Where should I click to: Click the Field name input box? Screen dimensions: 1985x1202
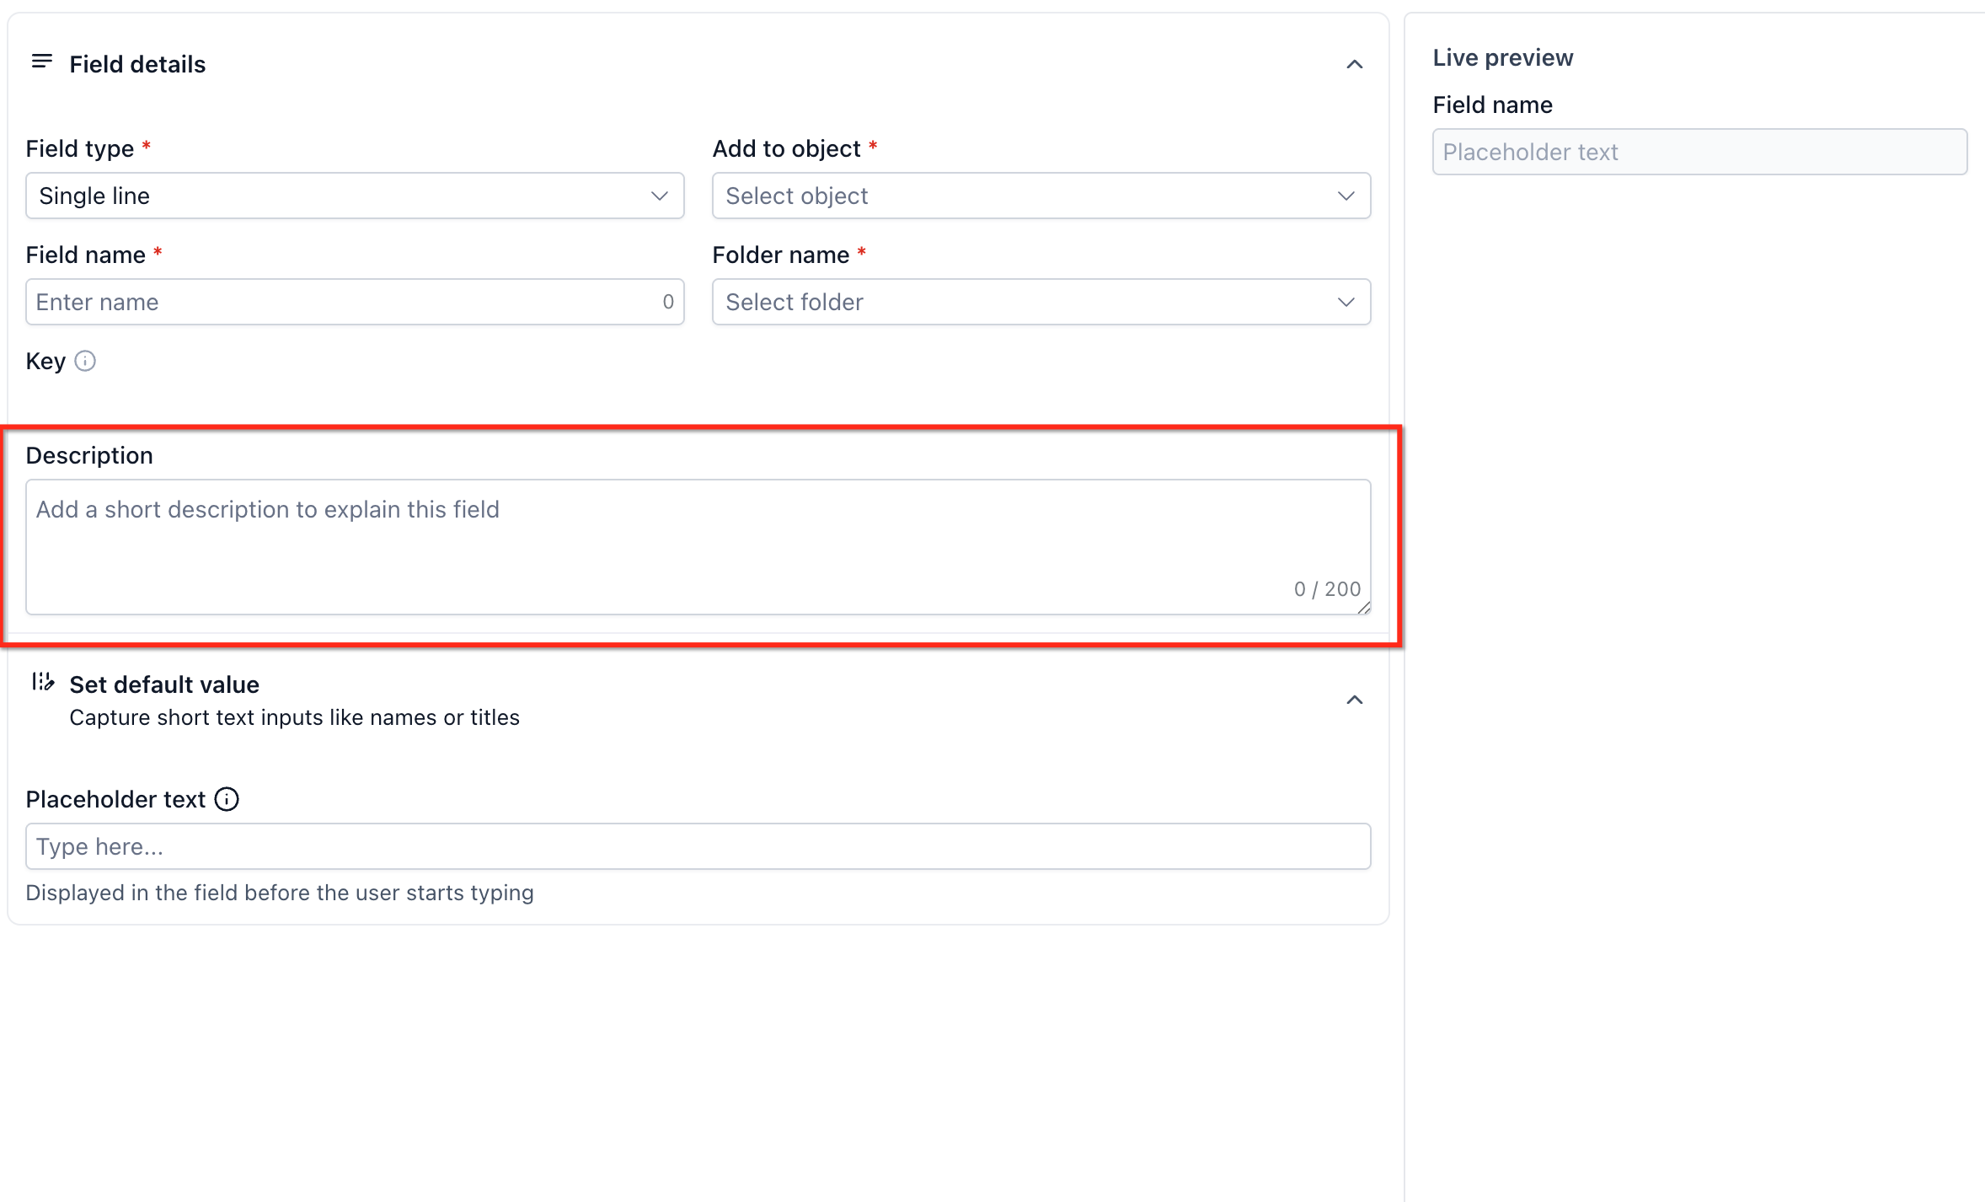click(x=355, y=302)
